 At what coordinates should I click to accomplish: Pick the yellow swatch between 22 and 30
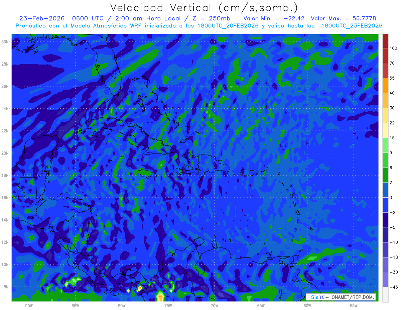385,115
